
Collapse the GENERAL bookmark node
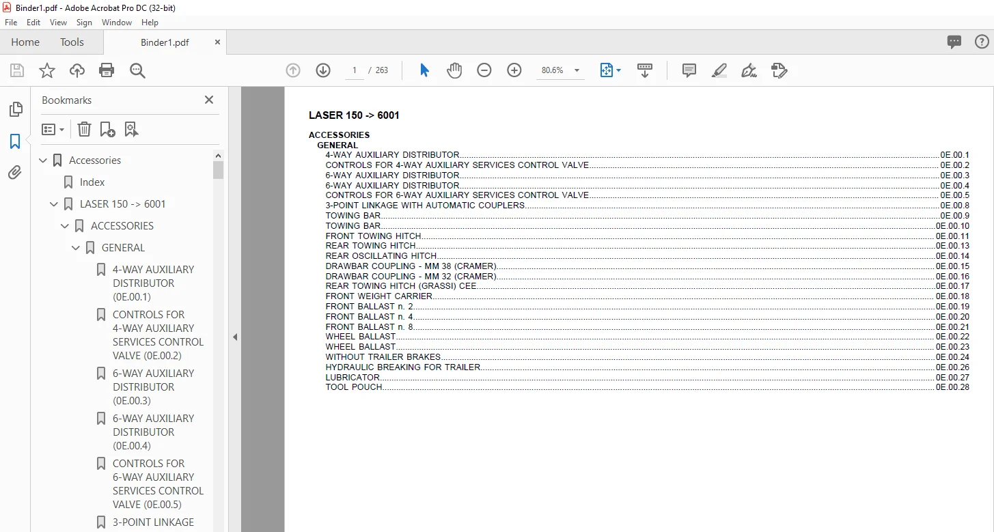click(x=76, y=248)
